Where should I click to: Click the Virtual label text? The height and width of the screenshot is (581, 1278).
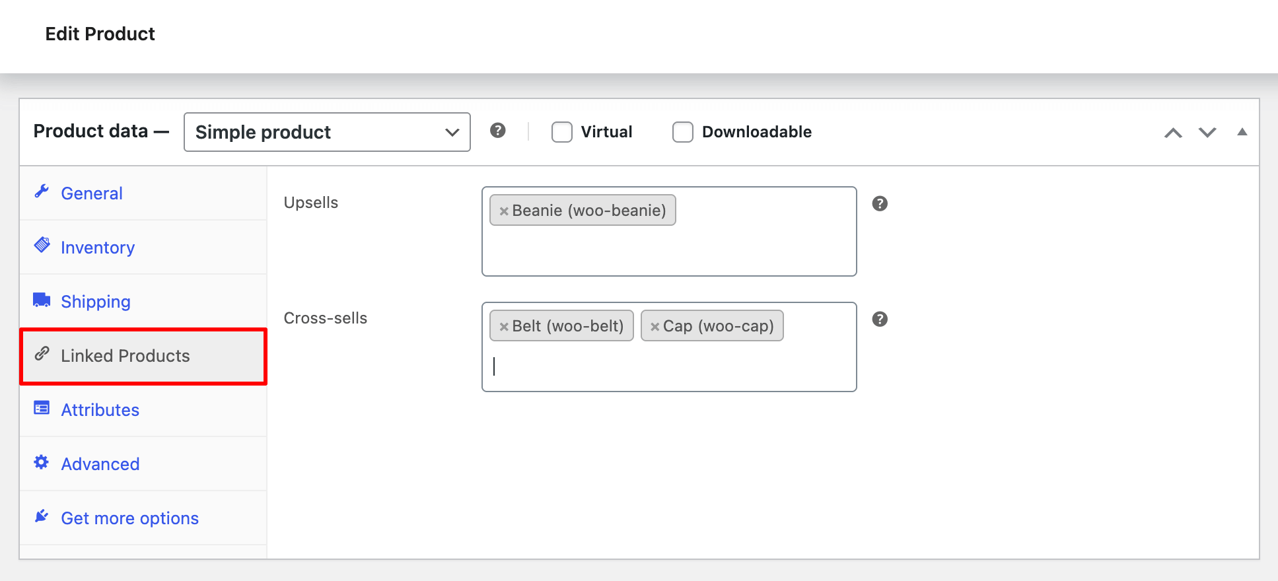click(x=606, y=132)
